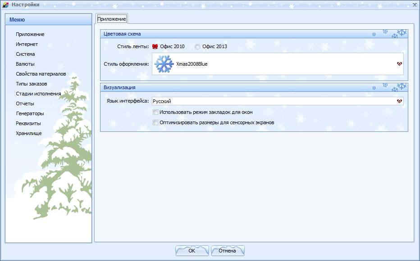Confirm settings with OK button
This screenshot has width=420, height=261.
pyautogui.click(x=192, y=251)
